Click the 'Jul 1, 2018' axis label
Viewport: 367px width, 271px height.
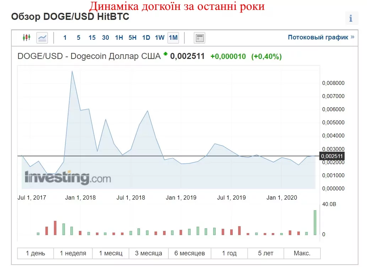tap(131, 197)
